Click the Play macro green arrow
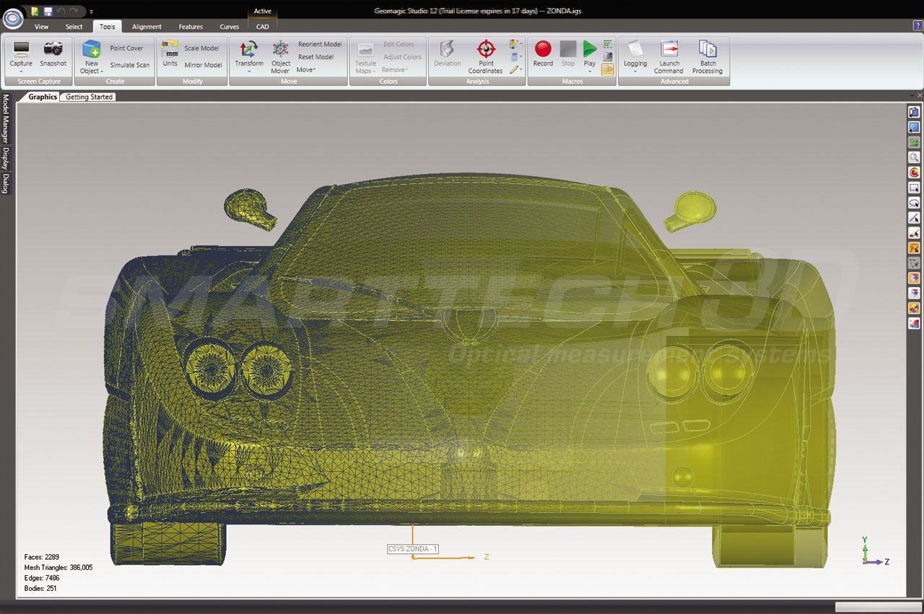The image size is (924, 614). pos(590,49)
